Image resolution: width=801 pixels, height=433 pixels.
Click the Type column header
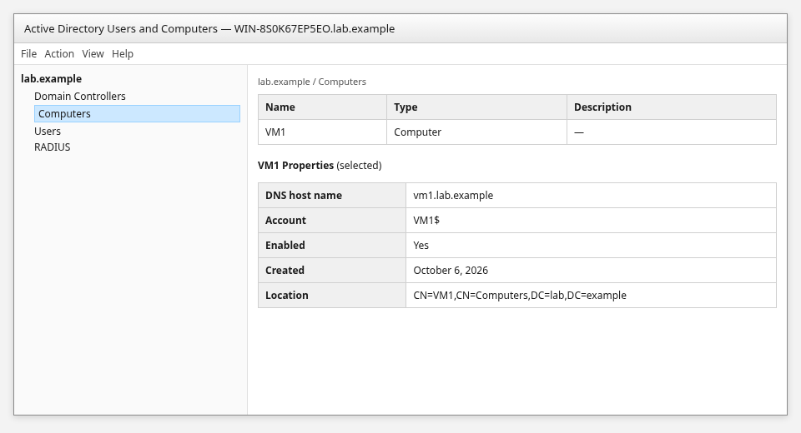tap(476, 107)
